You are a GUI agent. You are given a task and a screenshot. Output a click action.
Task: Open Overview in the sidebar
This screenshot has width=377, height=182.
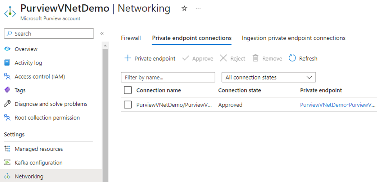[26, 49]
